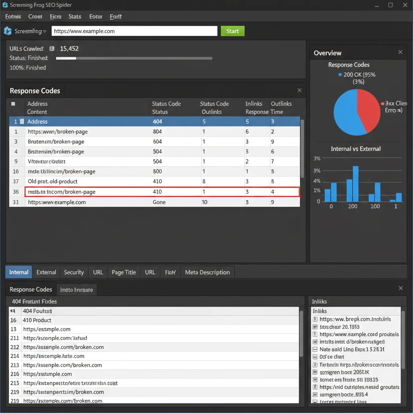Select row 'Old pret.old-product'

click(154, 181)
